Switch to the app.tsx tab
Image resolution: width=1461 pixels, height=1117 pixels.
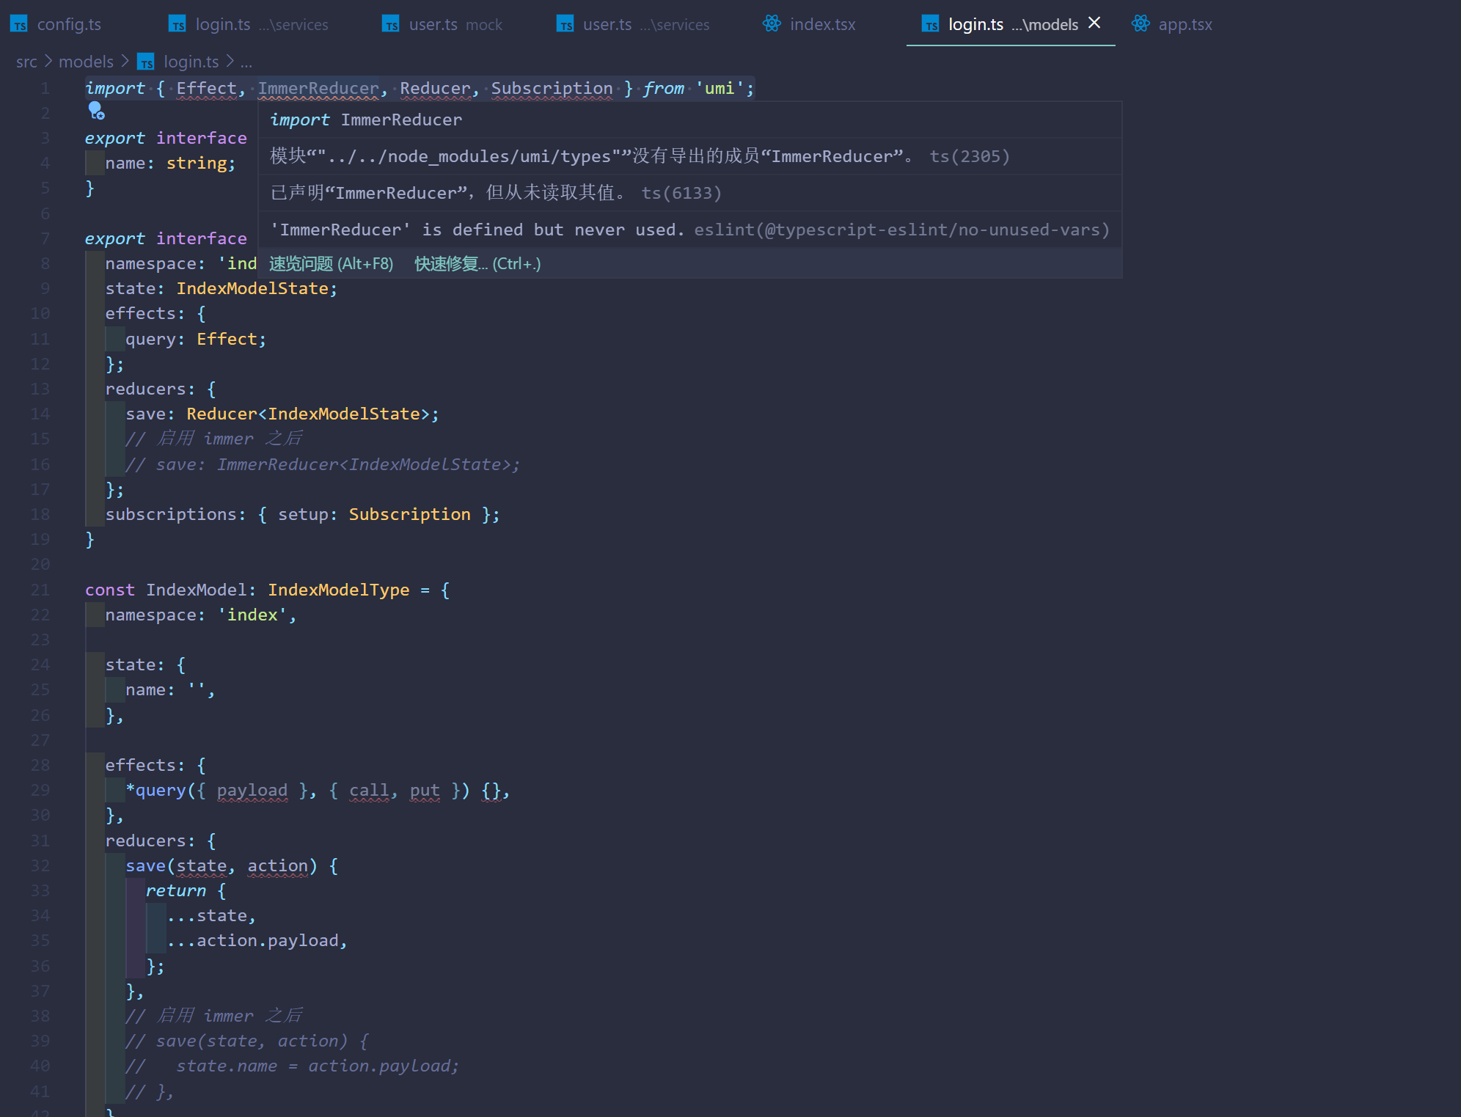point(1185,23)
